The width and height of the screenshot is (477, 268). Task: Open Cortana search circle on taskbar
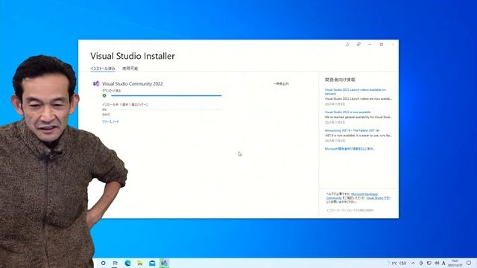(103, 263)
